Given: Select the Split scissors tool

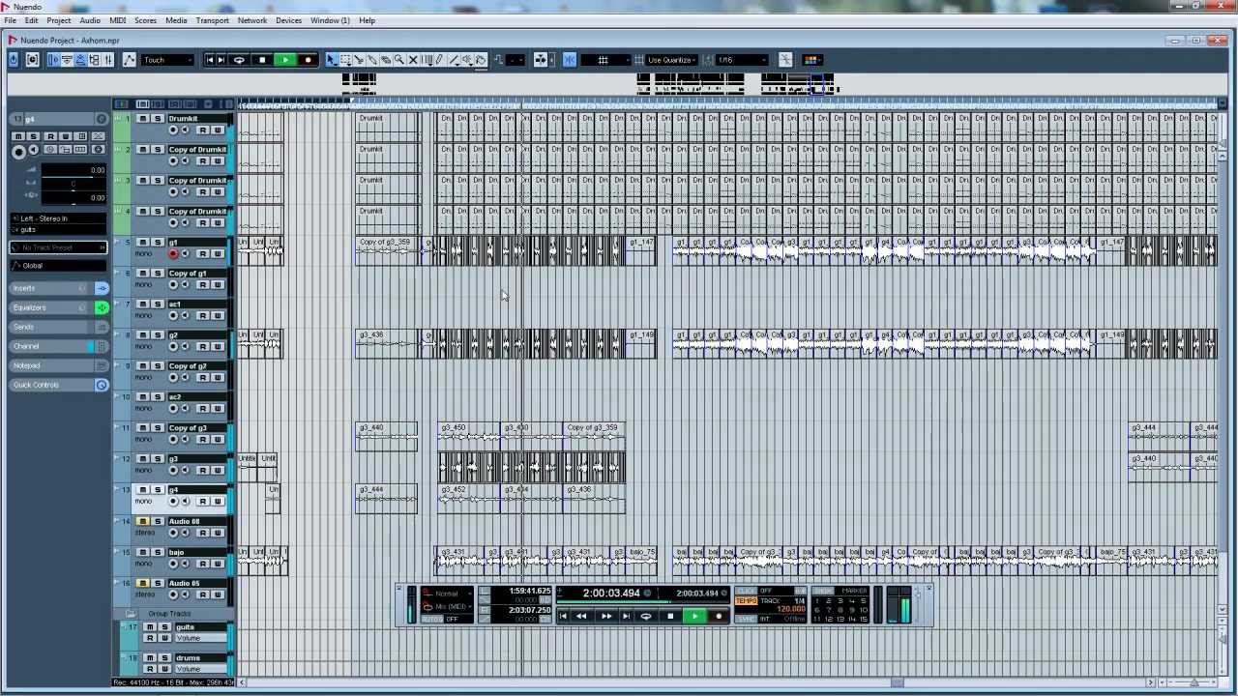Looking at the screenshot, I should click(359, 60).
